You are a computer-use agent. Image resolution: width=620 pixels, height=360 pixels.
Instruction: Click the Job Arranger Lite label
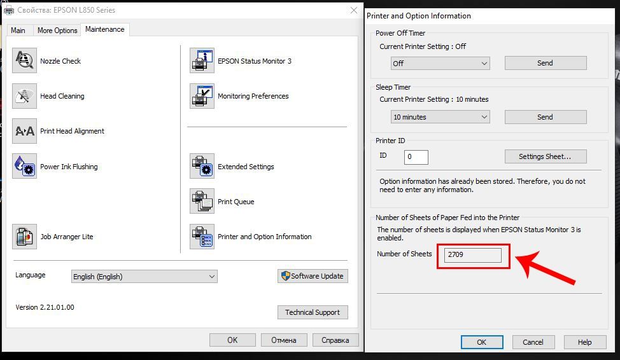67,237
